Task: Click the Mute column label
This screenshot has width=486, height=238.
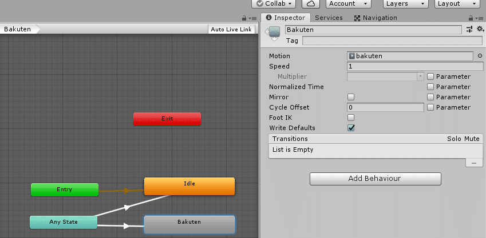Action: pos(472,139)
